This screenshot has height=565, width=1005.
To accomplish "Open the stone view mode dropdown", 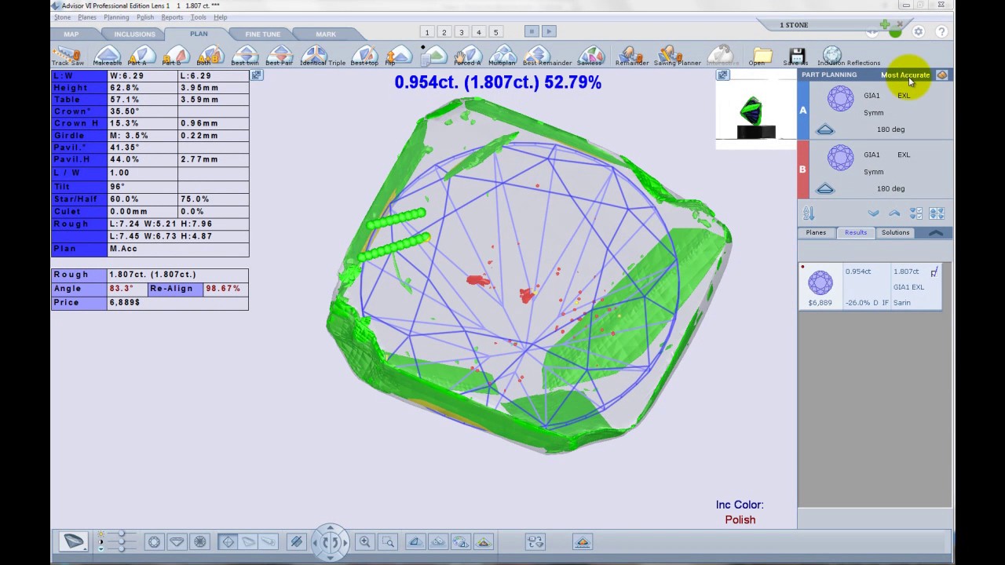I will point(73,541).
